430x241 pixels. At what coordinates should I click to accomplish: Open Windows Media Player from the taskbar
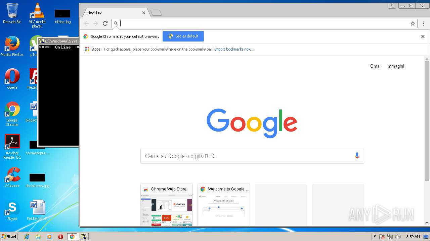(x=49, y=237)
